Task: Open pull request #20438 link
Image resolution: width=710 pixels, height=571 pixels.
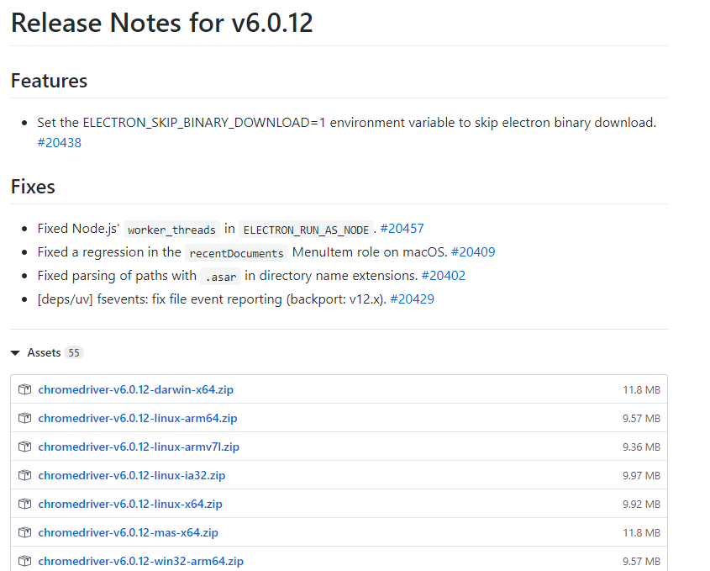Action: pos(59,143)
